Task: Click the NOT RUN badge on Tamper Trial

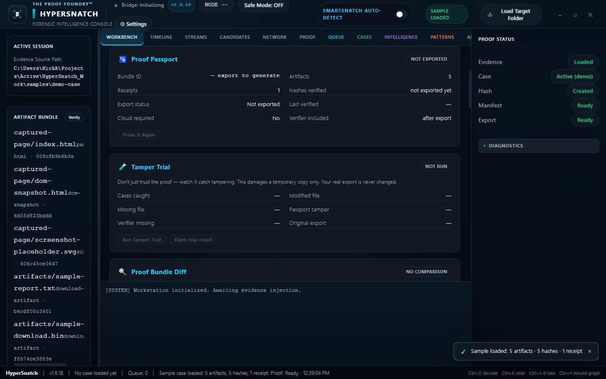Action: coord(436,167)
